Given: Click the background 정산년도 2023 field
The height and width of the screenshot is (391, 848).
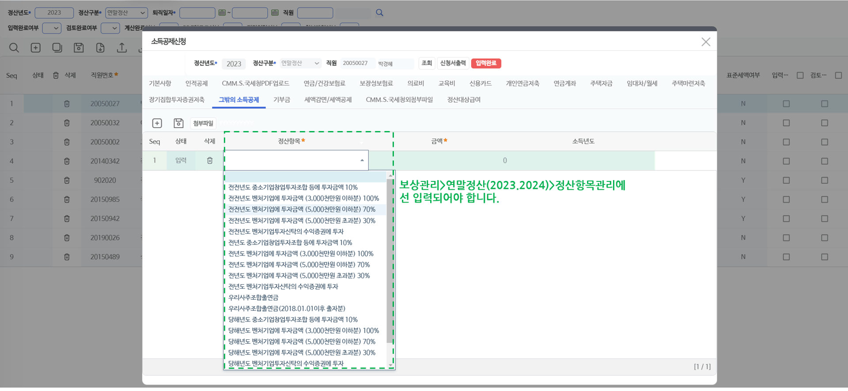Looking at the screenshot, I should (54, 13).
